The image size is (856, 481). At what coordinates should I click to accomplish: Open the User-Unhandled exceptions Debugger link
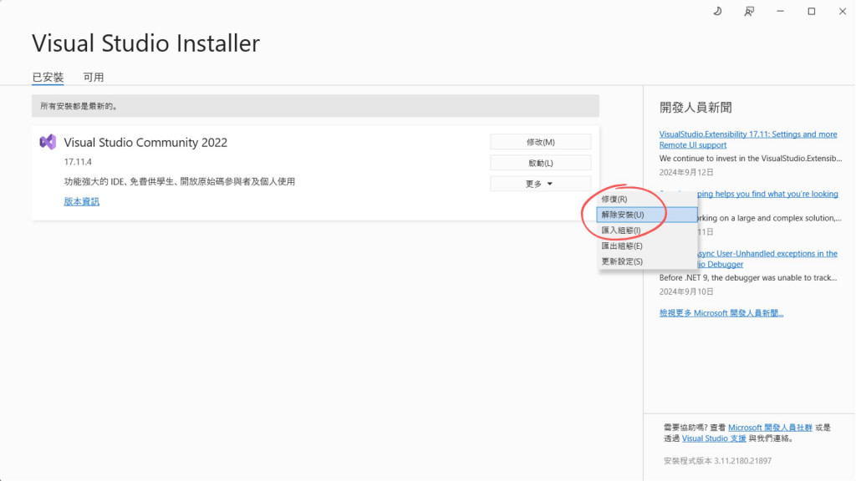click(767, 259)
